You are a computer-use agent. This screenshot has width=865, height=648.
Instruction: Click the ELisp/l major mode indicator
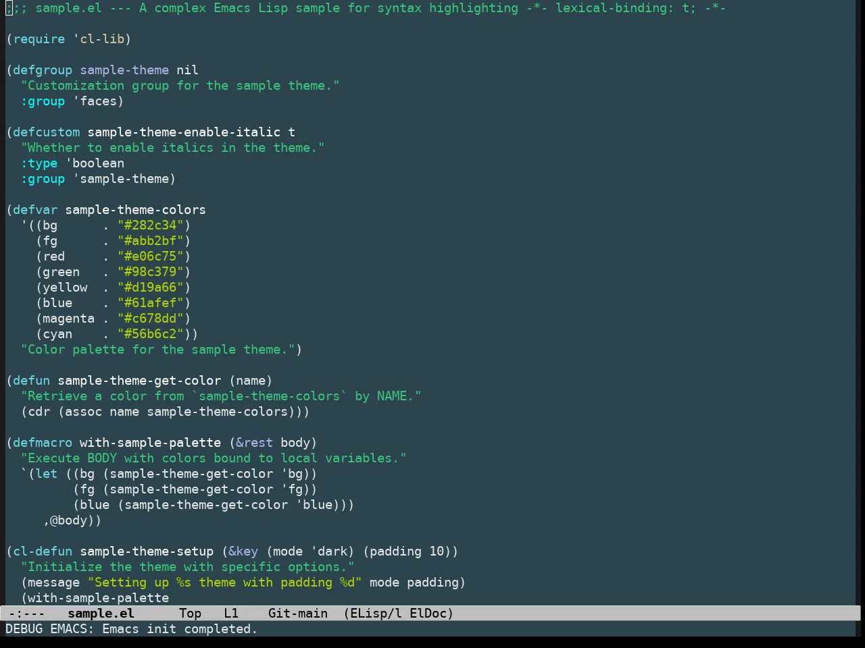[372, 613]
